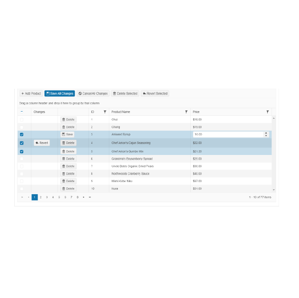The width and height of the screenshot is (299, 298).
Task: Click Delete Selected button
Action: pos(125,93)
